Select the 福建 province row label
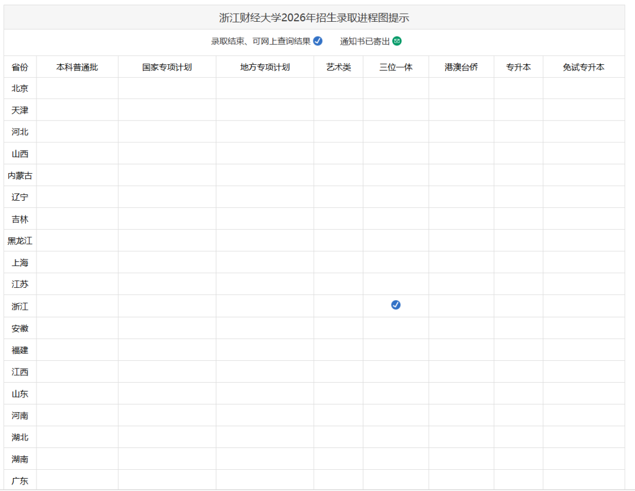This screenshot has width=635, height=491. coord(20,350)
